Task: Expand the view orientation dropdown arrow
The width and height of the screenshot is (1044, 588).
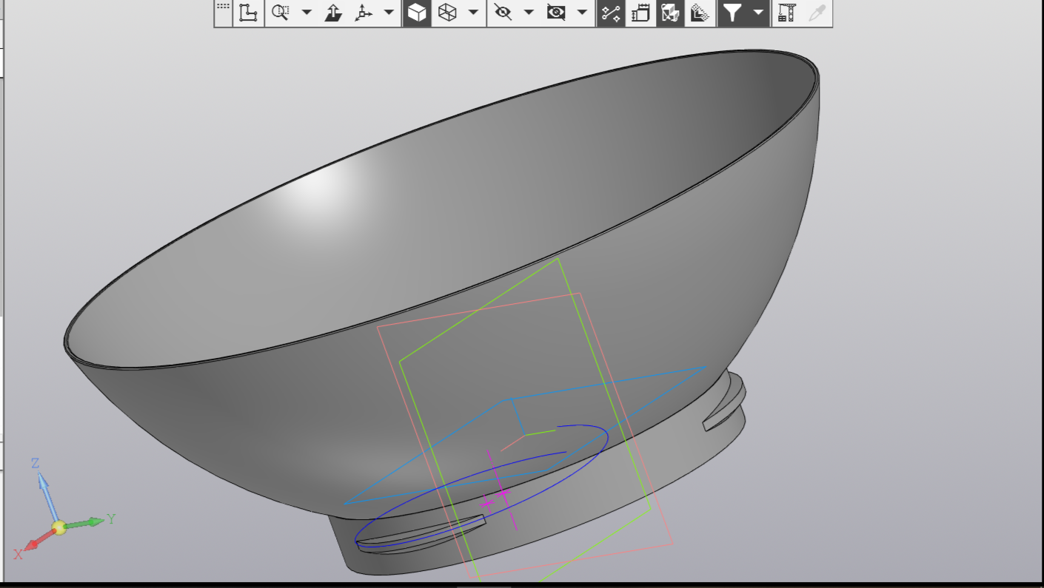Action: coord(389,13)
